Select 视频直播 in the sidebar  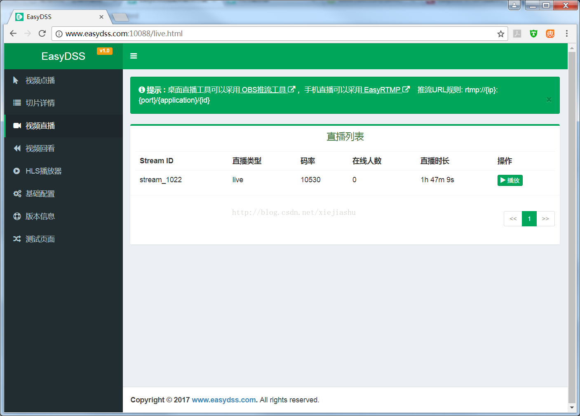pos(63,126)
